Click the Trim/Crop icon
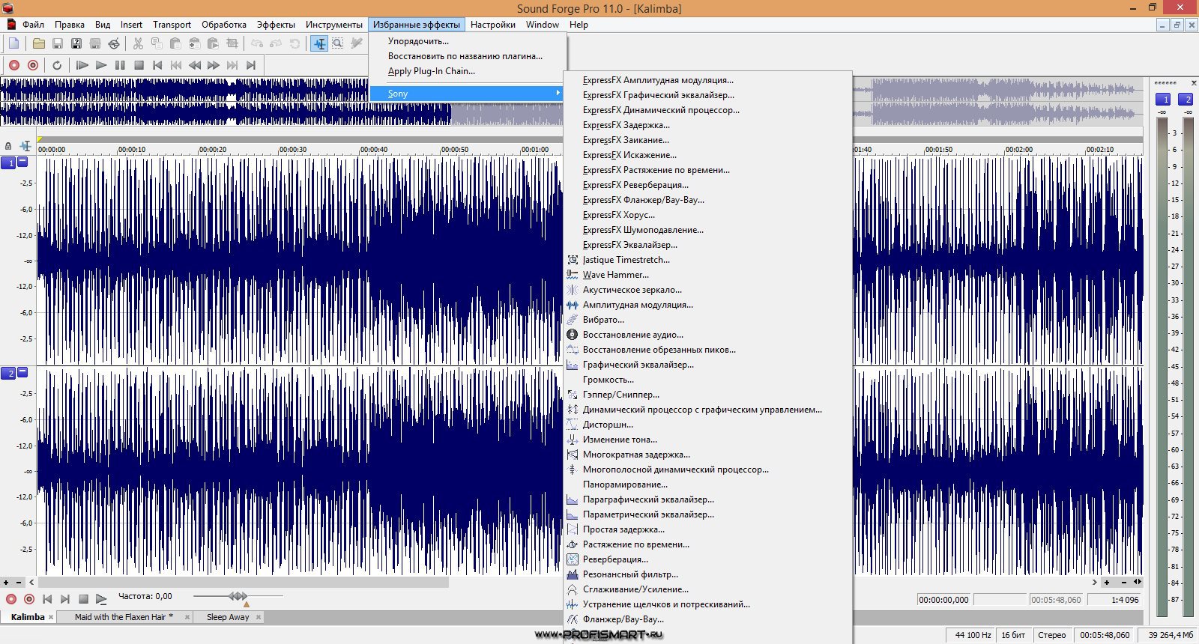The image size is (1199, 644). [x=232, y=43]
